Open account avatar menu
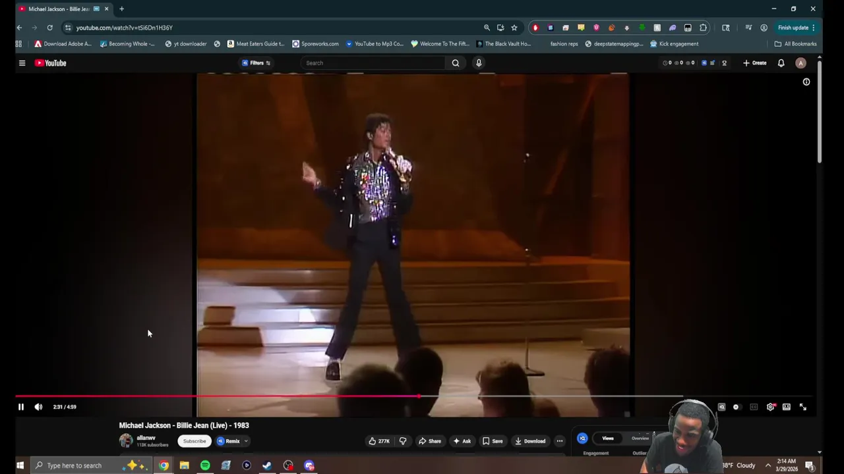The height and width of the screenshot is (474, 844). 800,63
